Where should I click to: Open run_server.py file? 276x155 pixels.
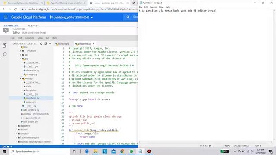tap(31, 122)
